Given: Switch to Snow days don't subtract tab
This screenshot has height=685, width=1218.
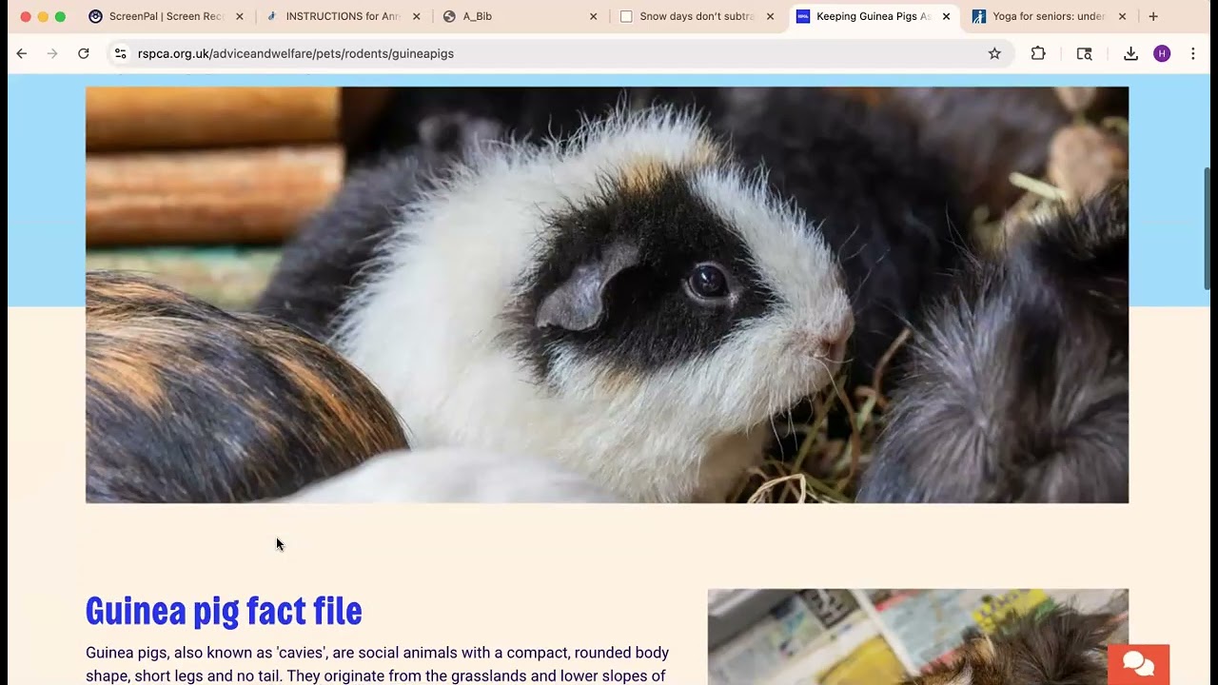Looking at the screenshot, I should coord(697,16).
